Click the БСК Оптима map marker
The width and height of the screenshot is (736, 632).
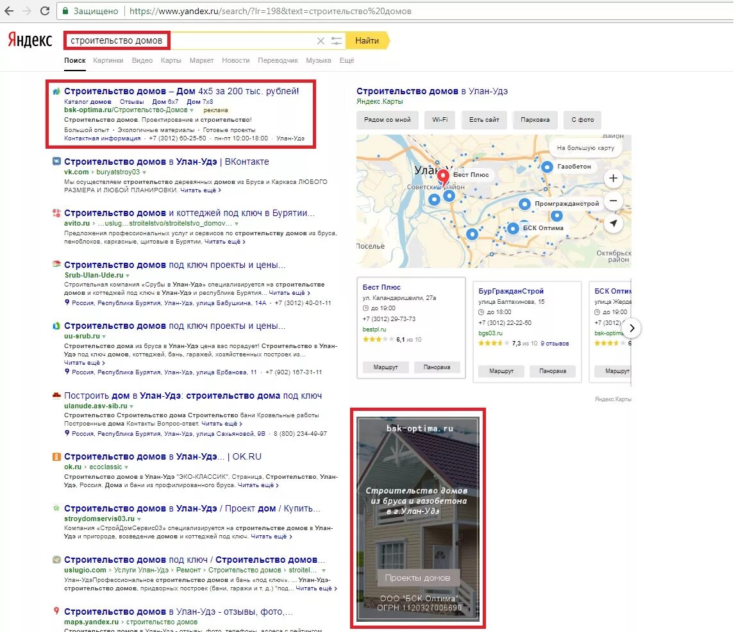pyautogui.click(x=513, y=228)
